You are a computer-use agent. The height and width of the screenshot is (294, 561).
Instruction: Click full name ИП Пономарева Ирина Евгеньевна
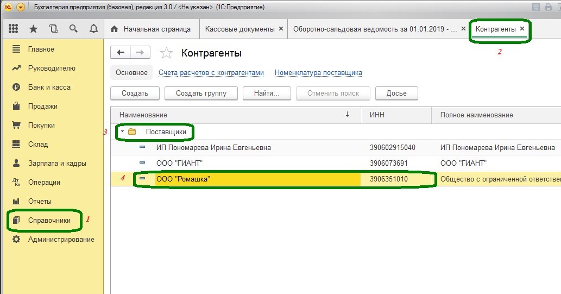pyautogui.click(x=496, y=147)
